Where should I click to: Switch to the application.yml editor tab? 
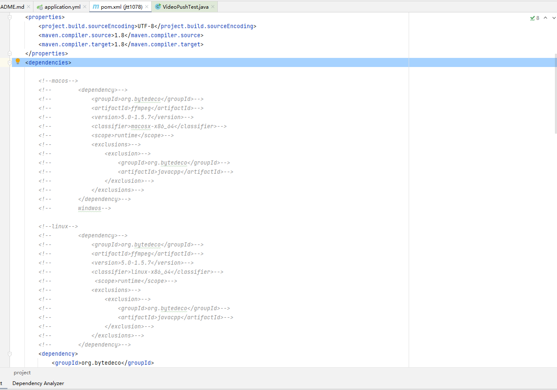pyautogui.click(x=62, y=7)
